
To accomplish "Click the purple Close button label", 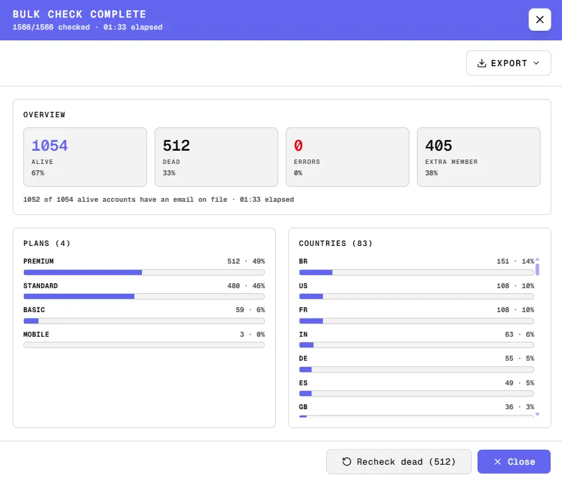I will click(521, 462).
